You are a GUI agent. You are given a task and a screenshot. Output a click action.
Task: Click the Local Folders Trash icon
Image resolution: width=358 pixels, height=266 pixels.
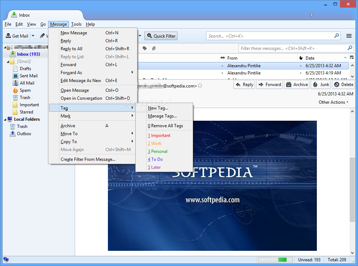pyautogui.click(x=13, y=126)
